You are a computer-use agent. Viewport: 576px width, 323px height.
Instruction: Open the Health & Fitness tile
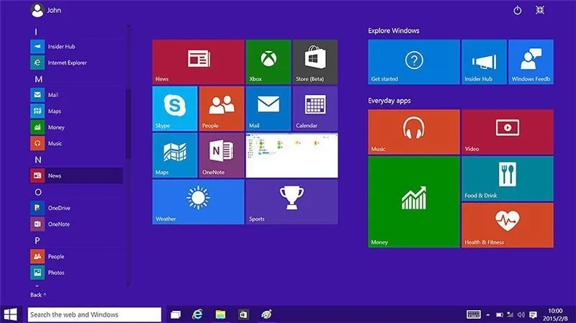point(508,225)
